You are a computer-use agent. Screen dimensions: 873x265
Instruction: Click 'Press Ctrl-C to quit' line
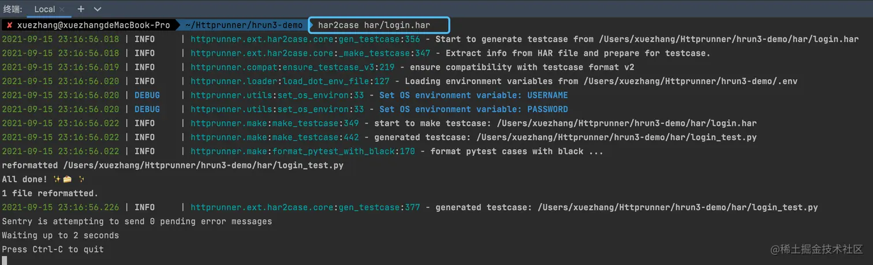(x=53, y=249)
